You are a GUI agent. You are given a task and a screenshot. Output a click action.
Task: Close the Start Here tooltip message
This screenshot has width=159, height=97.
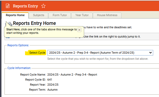[79, 30]
